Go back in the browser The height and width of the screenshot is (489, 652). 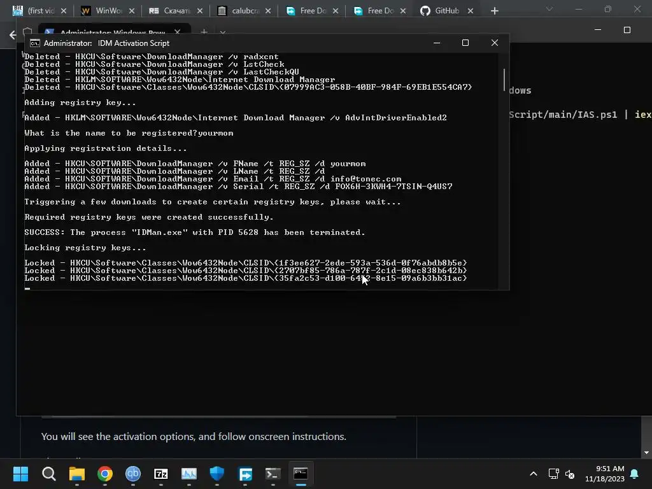click(13, 35)
